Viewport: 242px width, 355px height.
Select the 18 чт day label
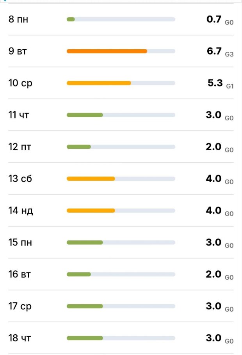click(20, 338)
